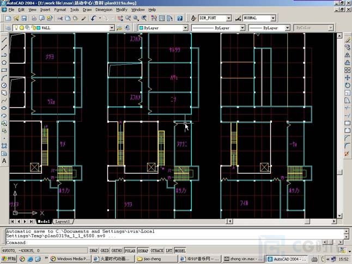This screenshot has width=352, height=264.
Task: Select the Ellipse draw tool
Action: (4, 108)
